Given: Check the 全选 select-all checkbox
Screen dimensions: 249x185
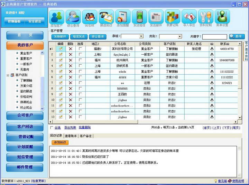Looking at the screenshot, I should pos(52,128).
